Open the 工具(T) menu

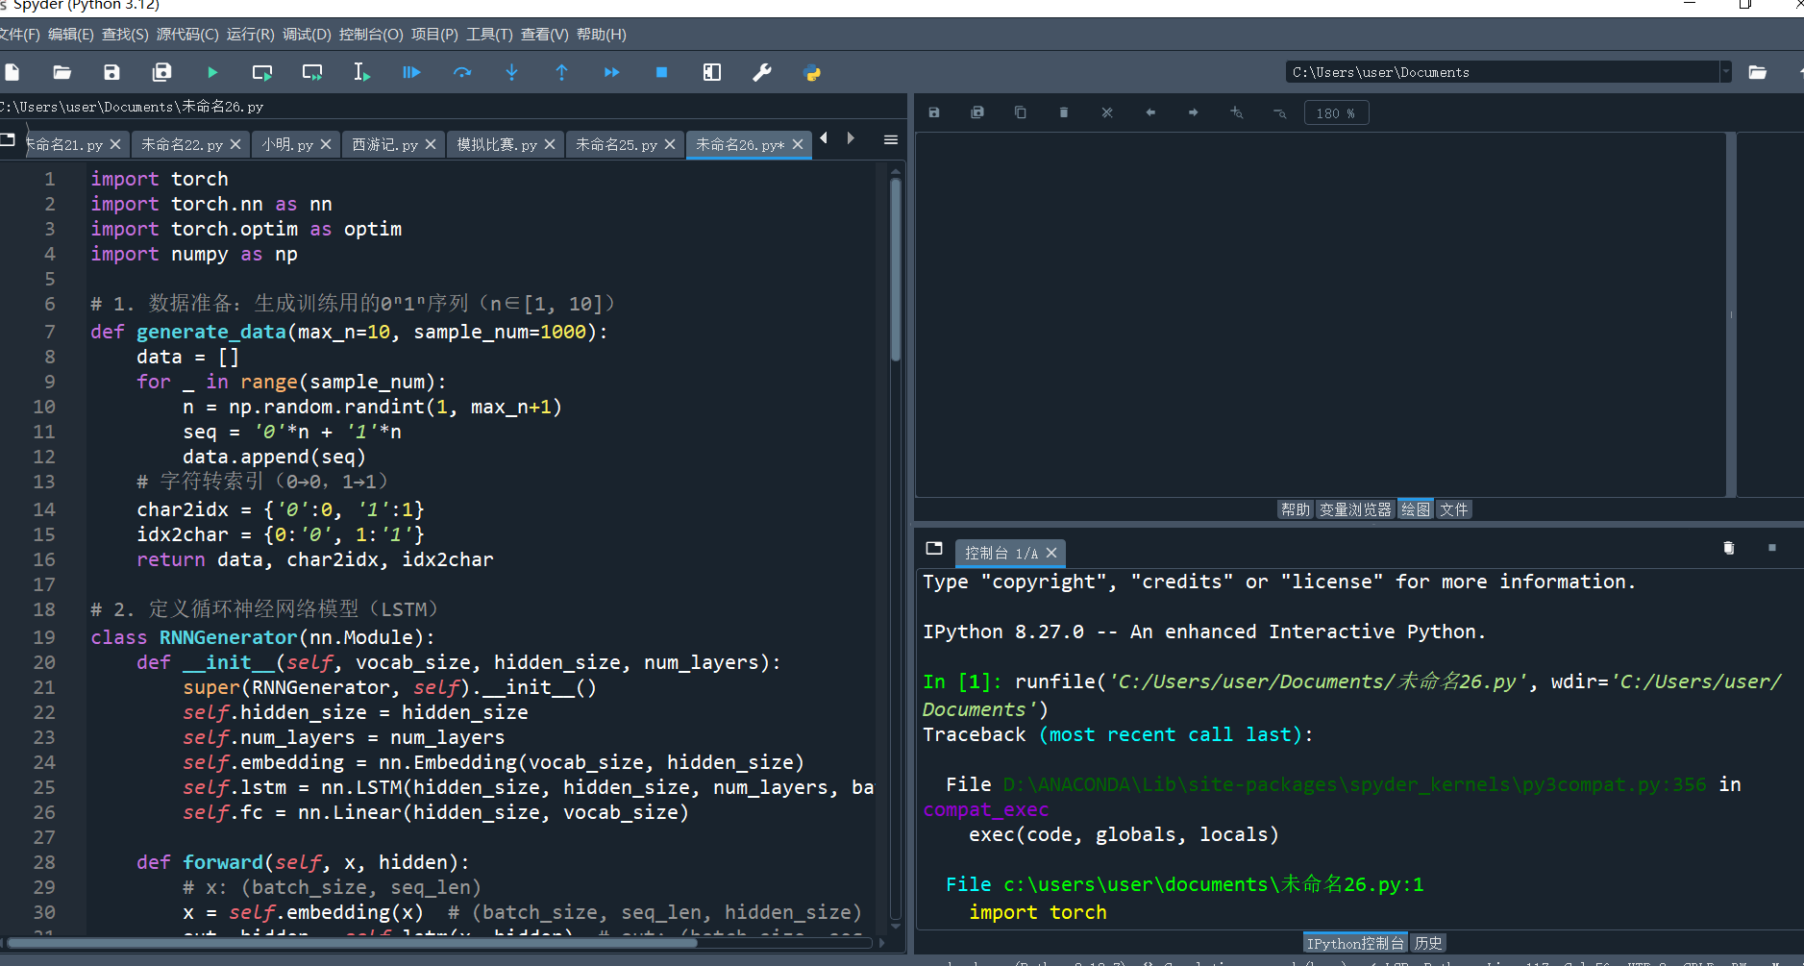pos(489,35)
